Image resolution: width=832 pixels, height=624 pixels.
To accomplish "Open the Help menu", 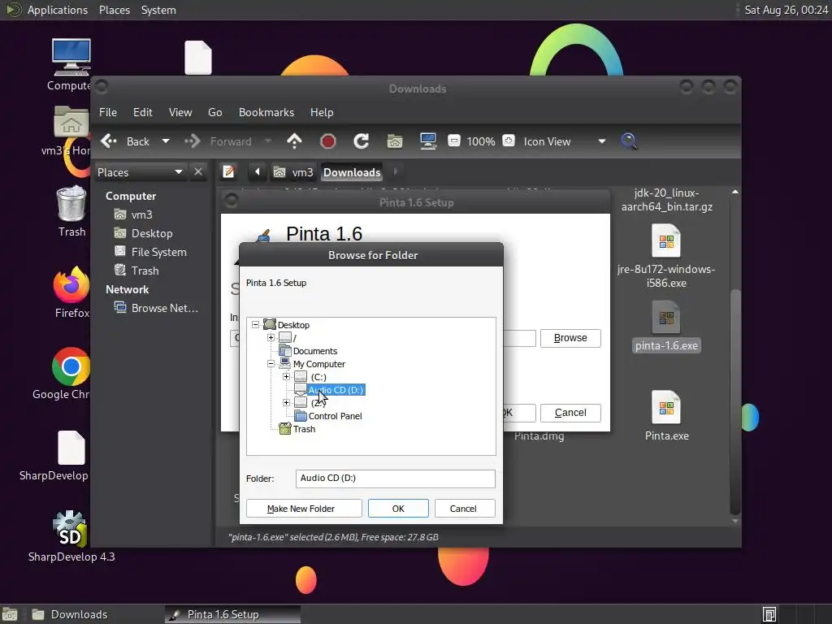I will [322, 112].
